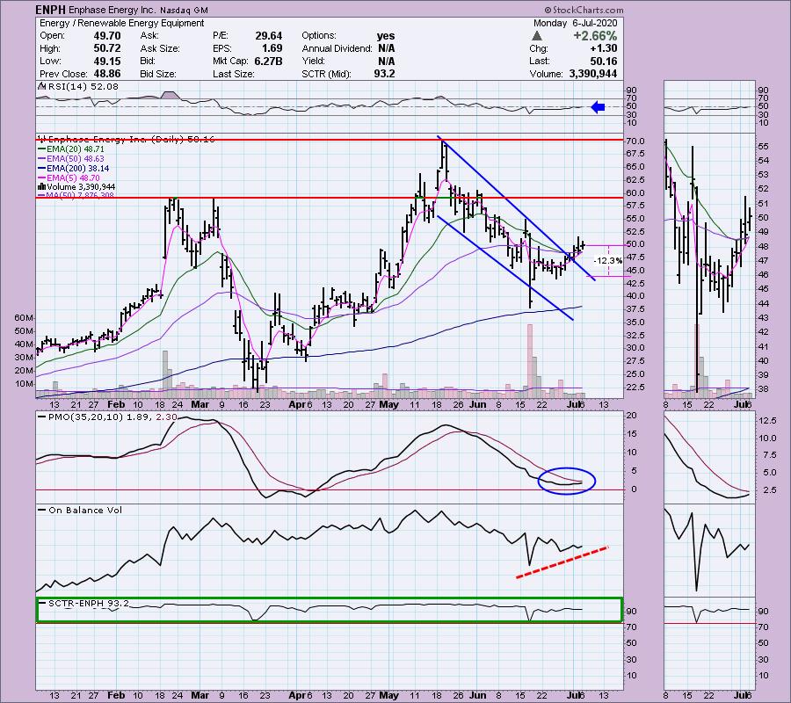Click the Prev Close value 48.86

(107, 74)
